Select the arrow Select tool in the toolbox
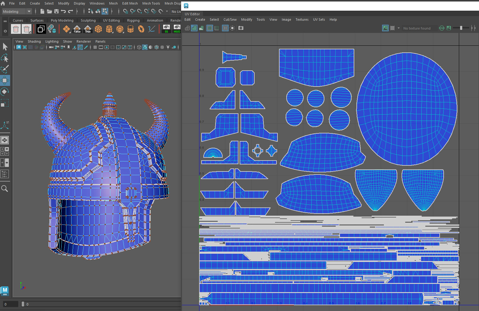The height and width of the screenshot is (311, 479). coord(5,47)
